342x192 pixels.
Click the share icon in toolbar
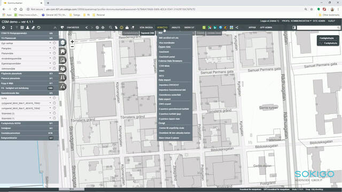[x=237, y=28]
